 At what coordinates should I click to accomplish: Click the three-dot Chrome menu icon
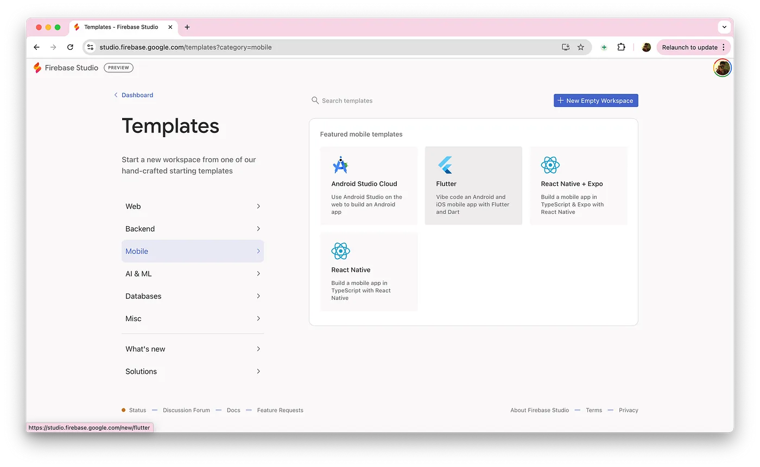tap(724, 47)
